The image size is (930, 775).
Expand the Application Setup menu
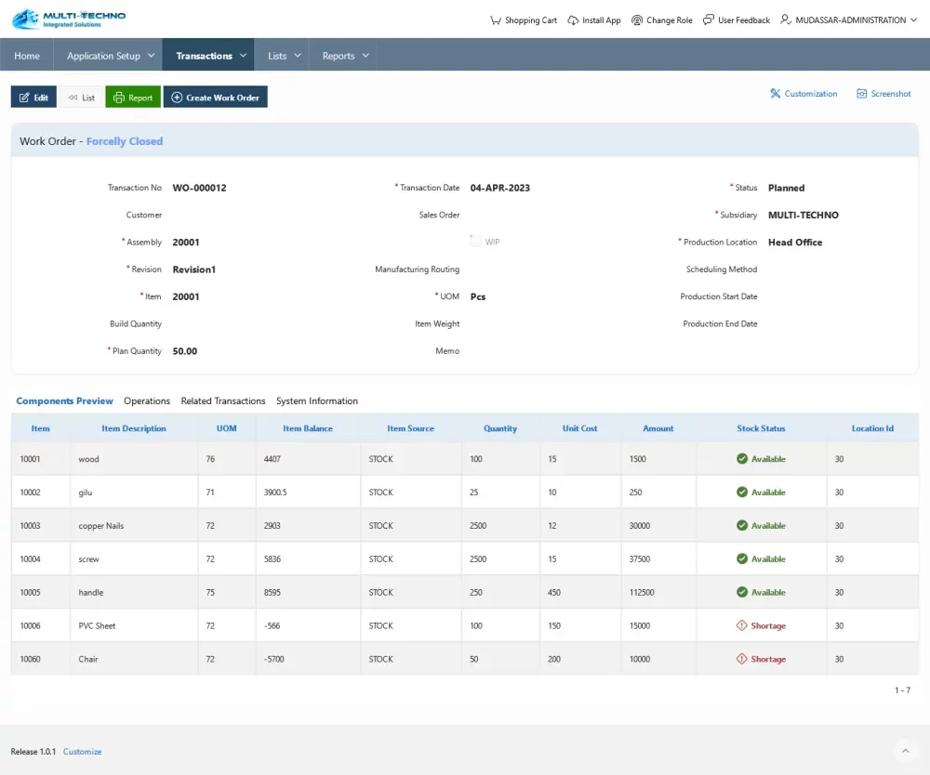110,56
